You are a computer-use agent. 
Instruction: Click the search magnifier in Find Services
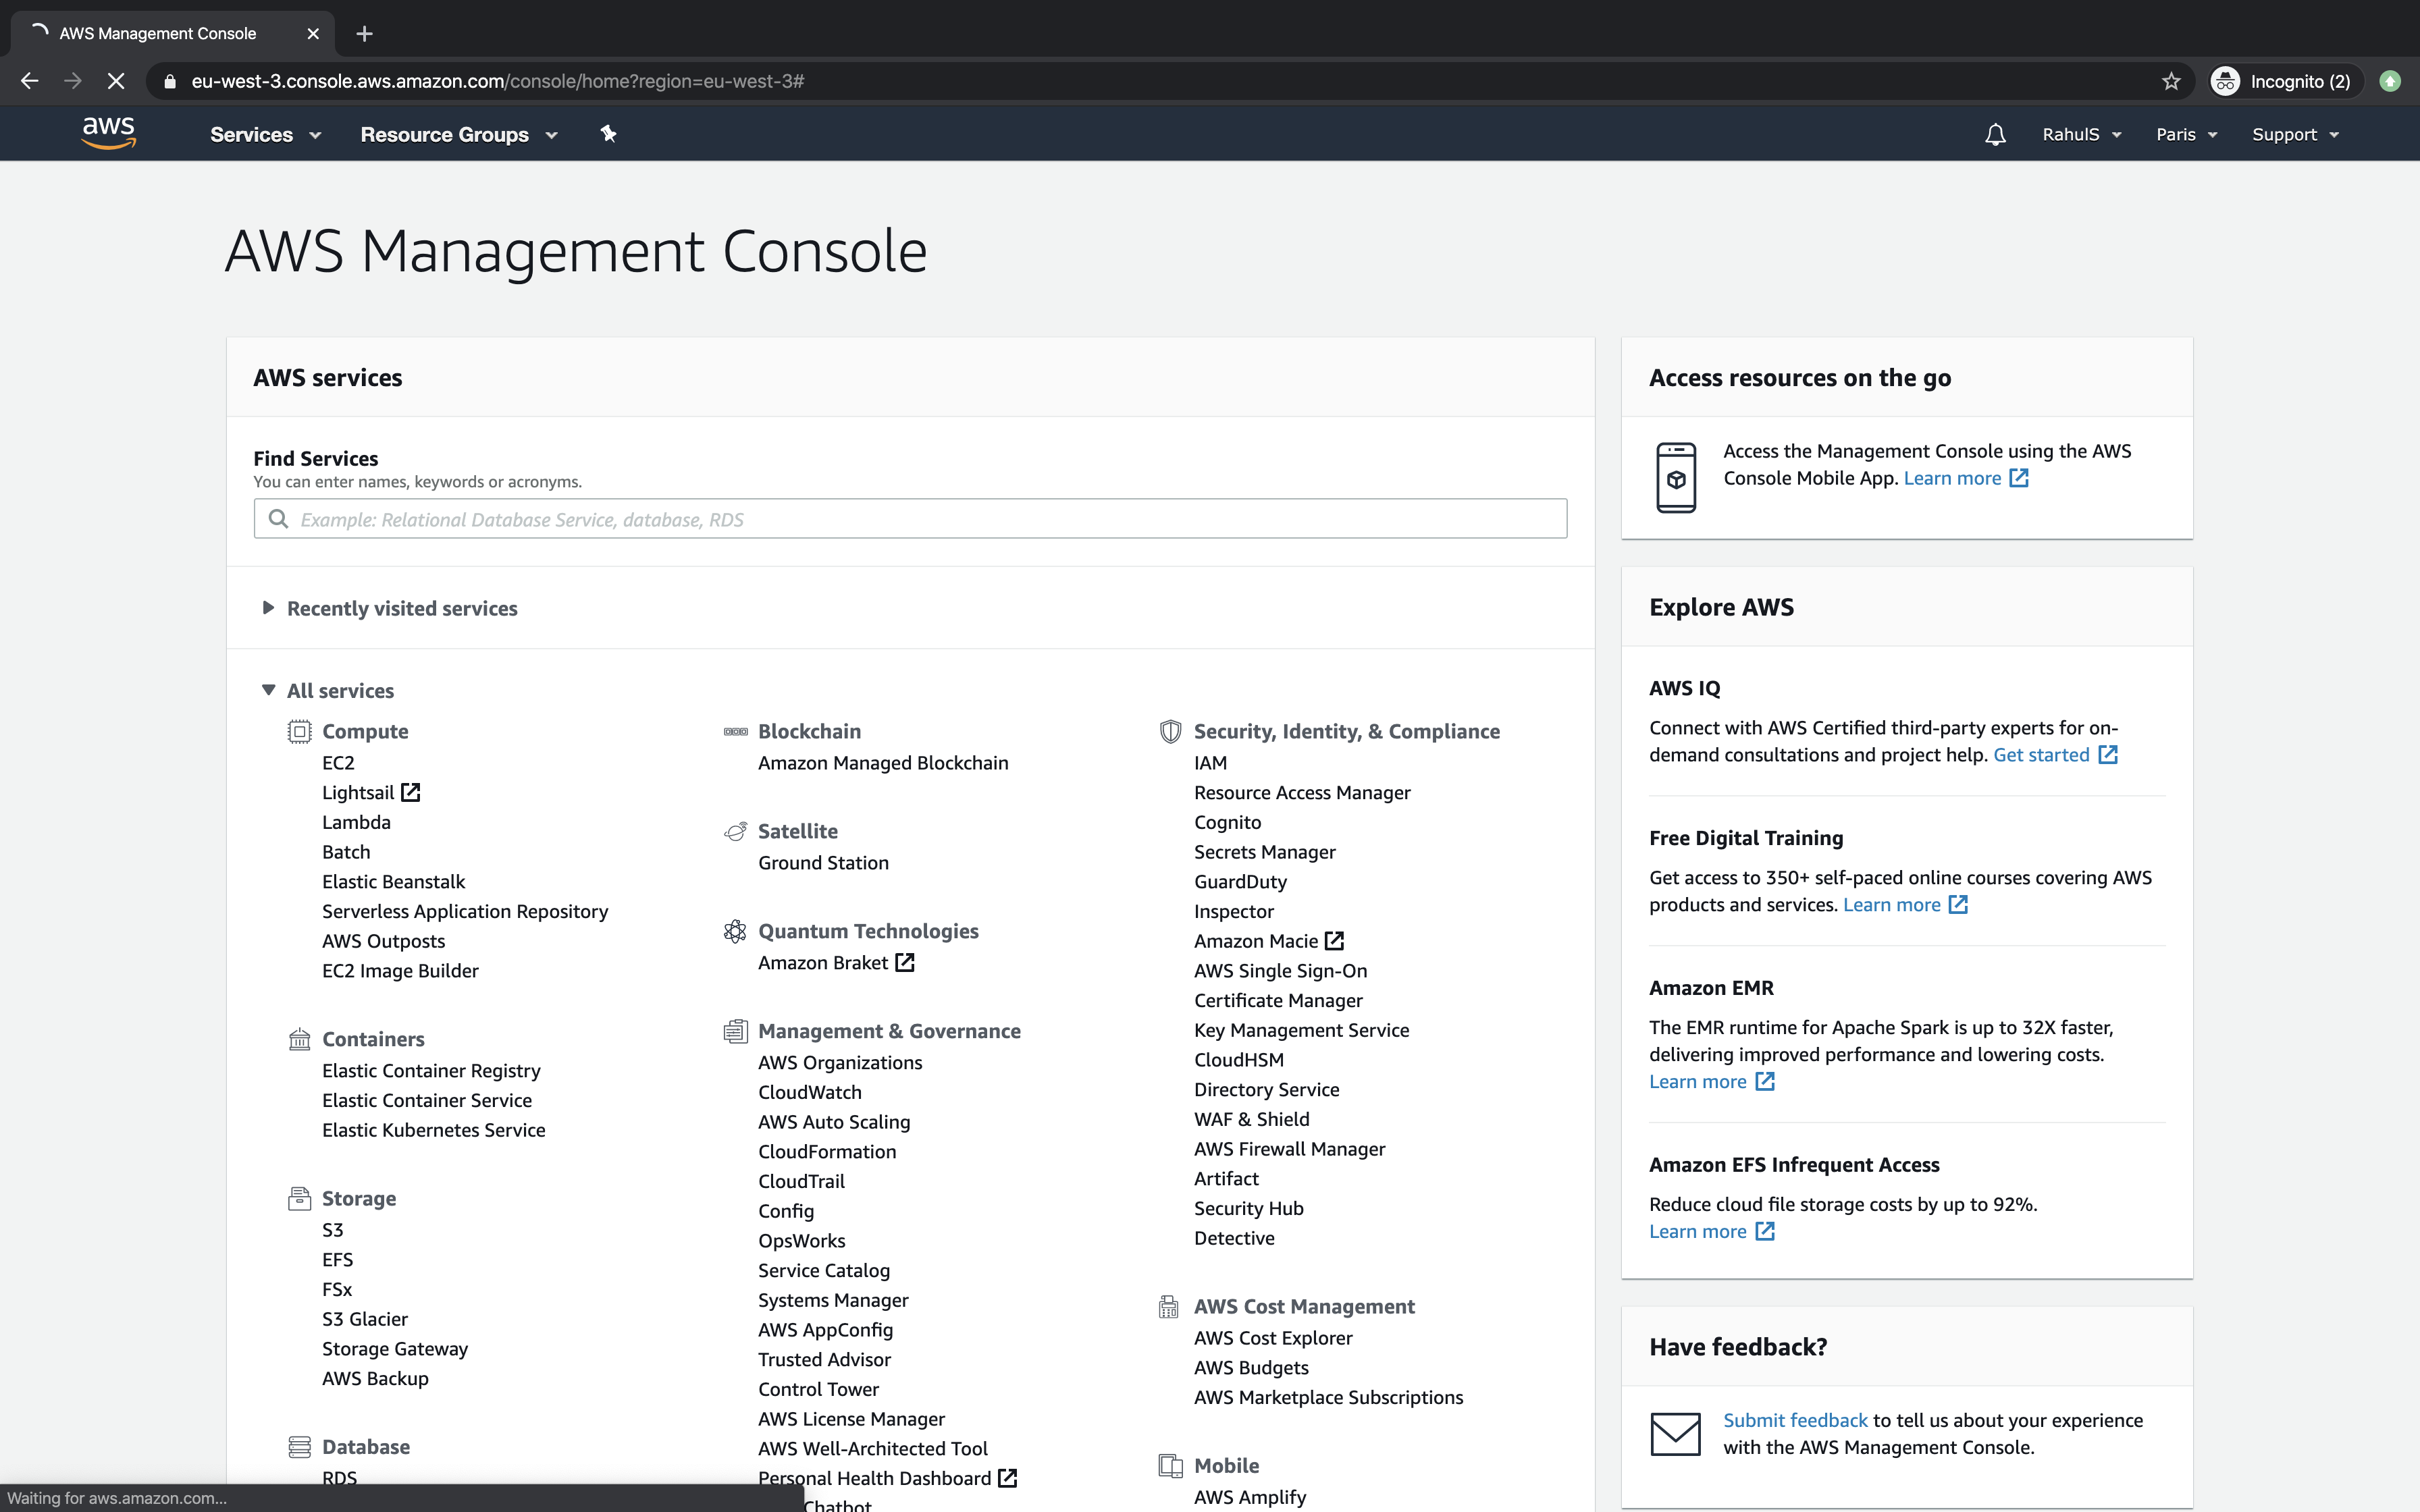(x=279, y=519)
